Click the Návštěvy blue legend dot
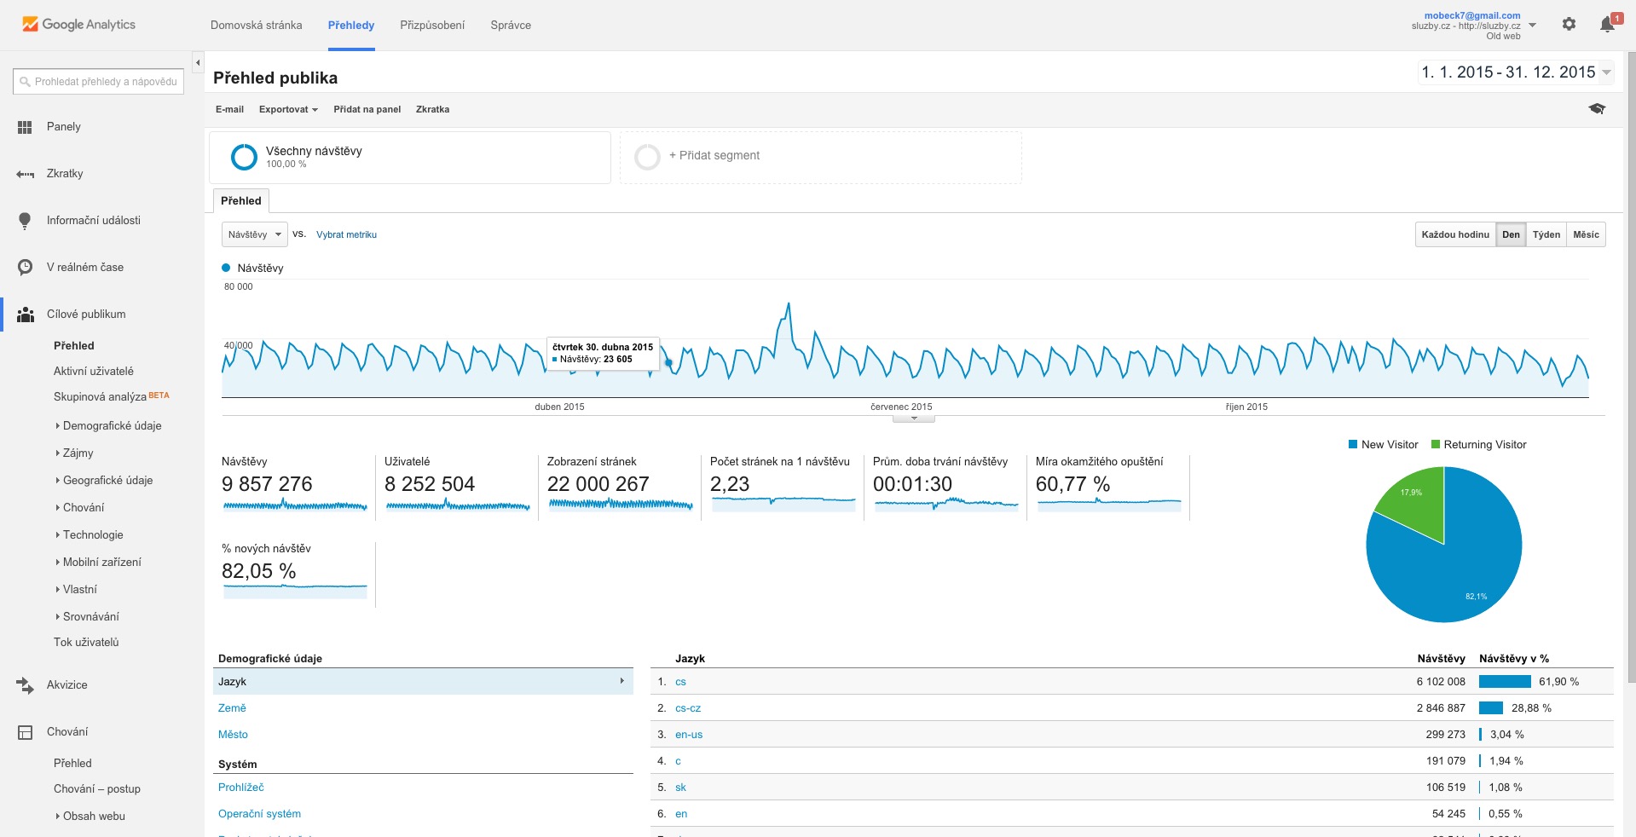This screenshot has width=1636, height=837. click(x=226, y=268)
